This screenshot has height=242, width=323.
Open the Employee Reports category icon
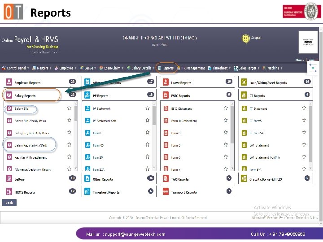click(x=9, y=82)
